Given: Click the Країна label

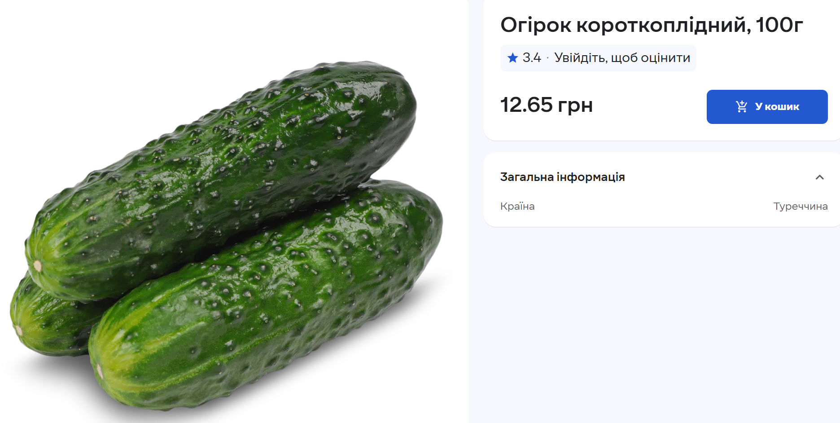Looking at the screenshot, I should pyautogui.click(x=517, y=206).
